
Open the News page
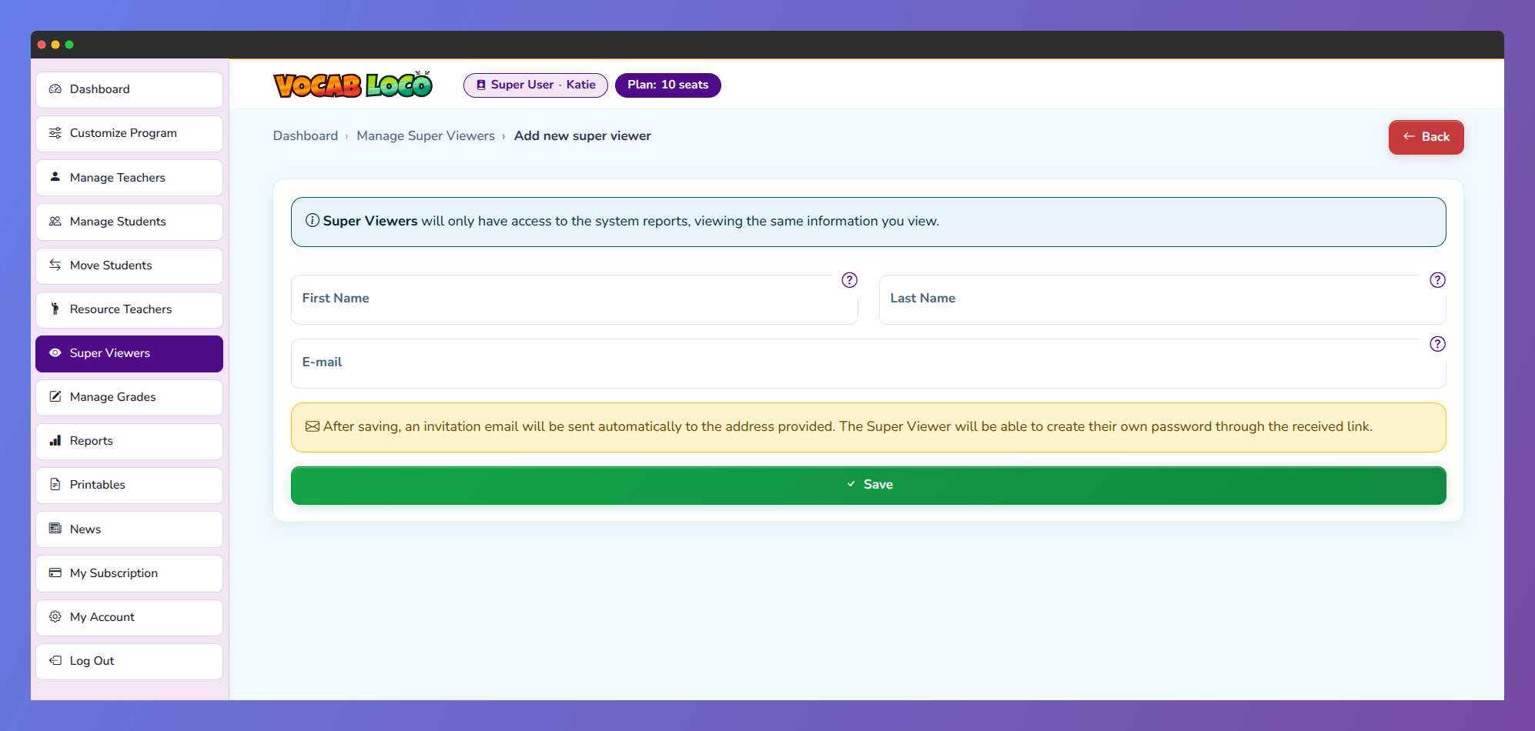[x=129, y=529]
